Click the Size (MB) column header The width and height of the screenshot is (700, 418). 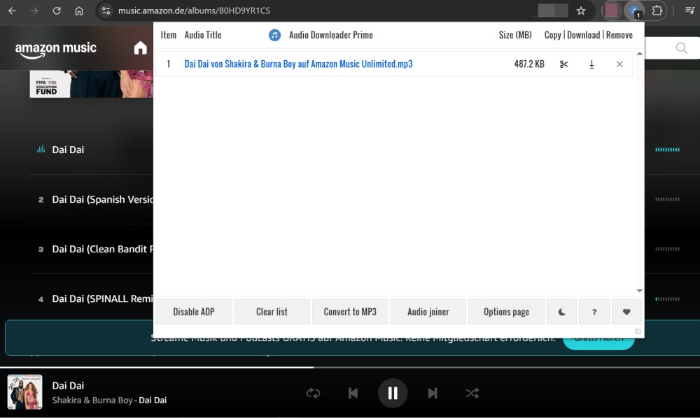515,35
